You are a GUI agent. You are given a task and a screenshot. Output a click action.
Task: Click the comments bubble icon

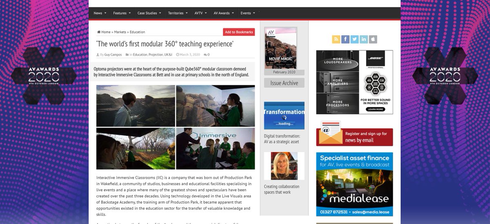pos(205,54)
